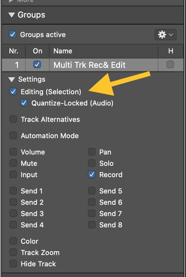Disable the Groups active checkbox
The width and height of the screenshot is (186, 277).
pyautogui.click(x=13, y=35)
